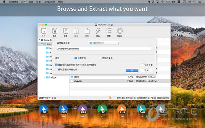Select the lib folder in tree
The width and height of the screenshot is (205, 128).
coord(49,65)
